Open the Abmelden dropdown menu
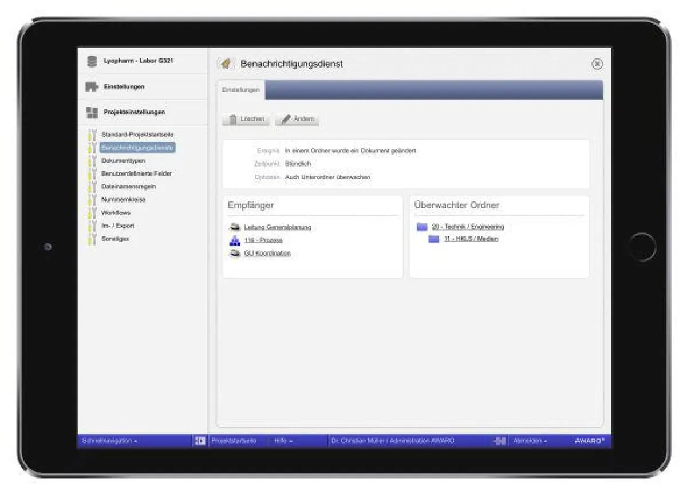Screen dimensions: 687x498 [530, 441]
